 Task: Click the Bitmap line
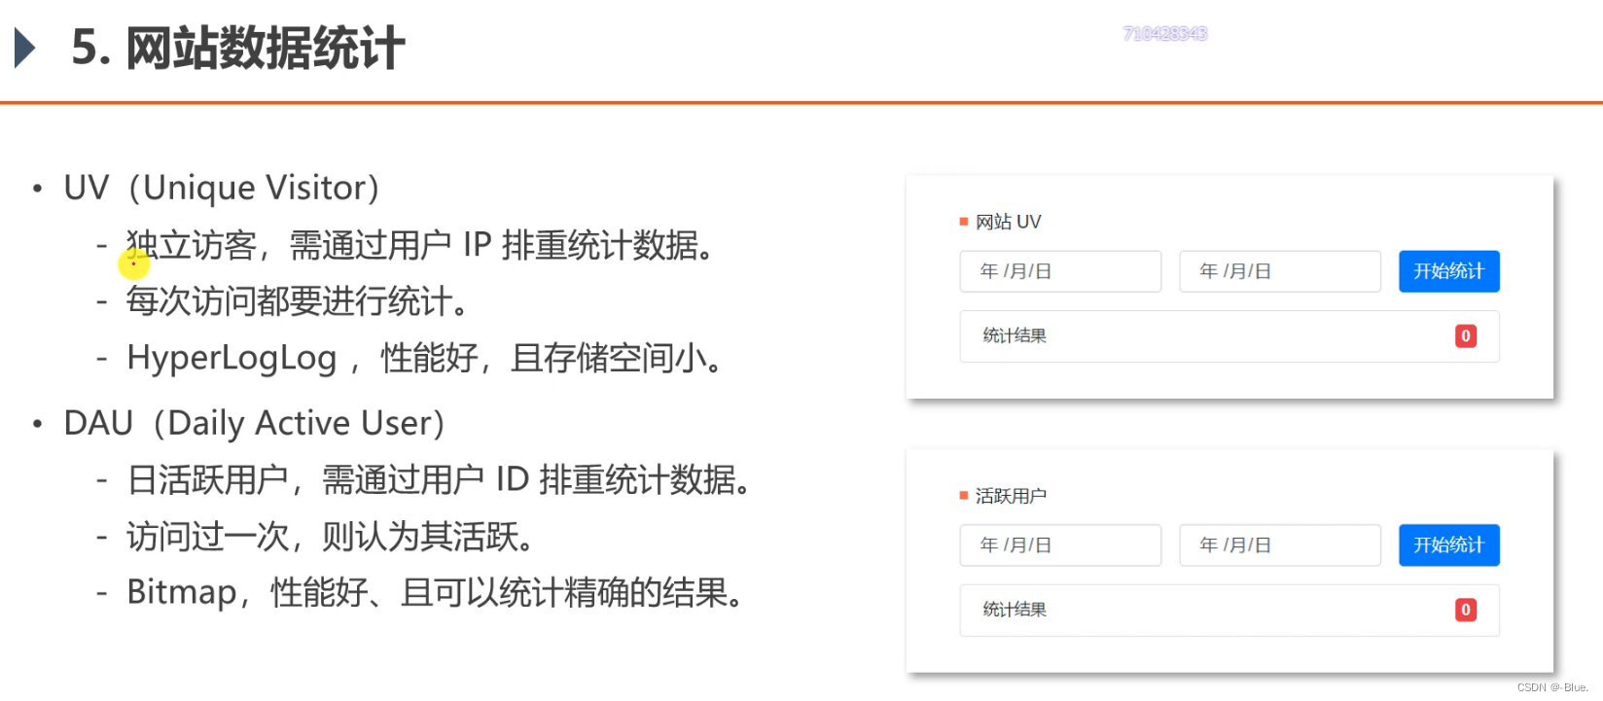pos(436,592)
